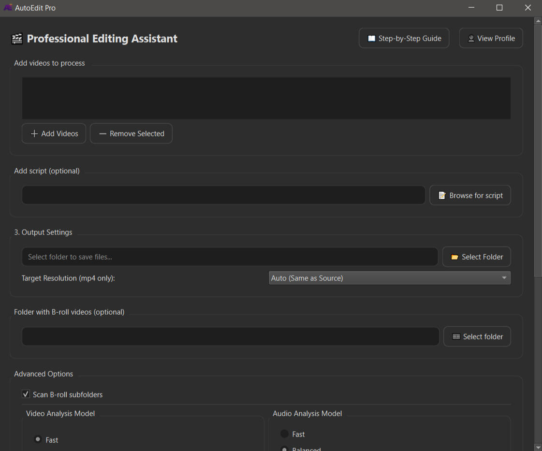Click the film strip icon for B-roll folder
Screen dimensions: 542x451
click(x=456, y=337)
